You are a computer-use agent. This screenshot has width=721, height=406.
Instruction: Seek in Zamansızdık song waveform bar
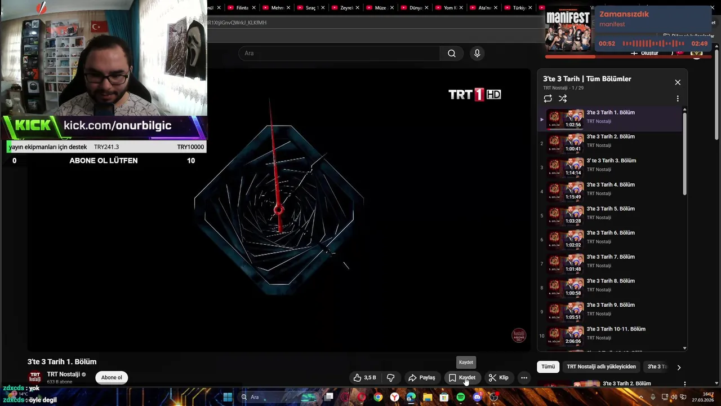point(653,43)
